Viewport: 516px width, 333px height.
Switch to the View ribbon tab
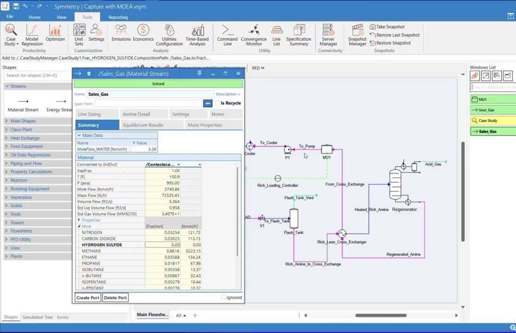pyautogui.click(x=61, y=17)
